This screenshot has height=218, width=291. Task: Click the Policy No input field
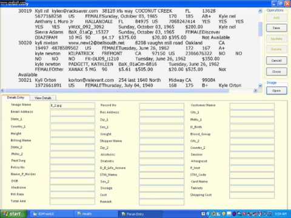coord(72,168)
